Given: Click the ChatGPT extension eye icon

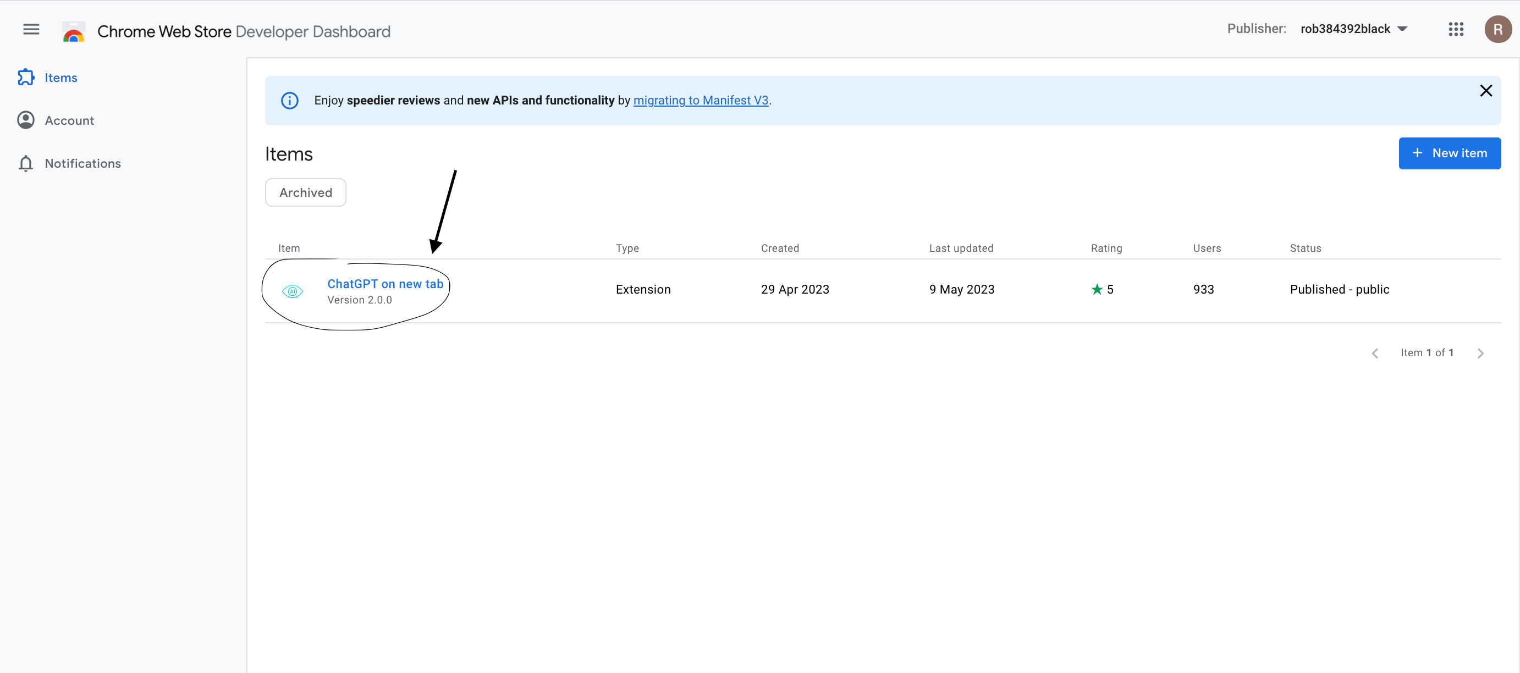Looking at the screenshot, I should coord(292,291).
